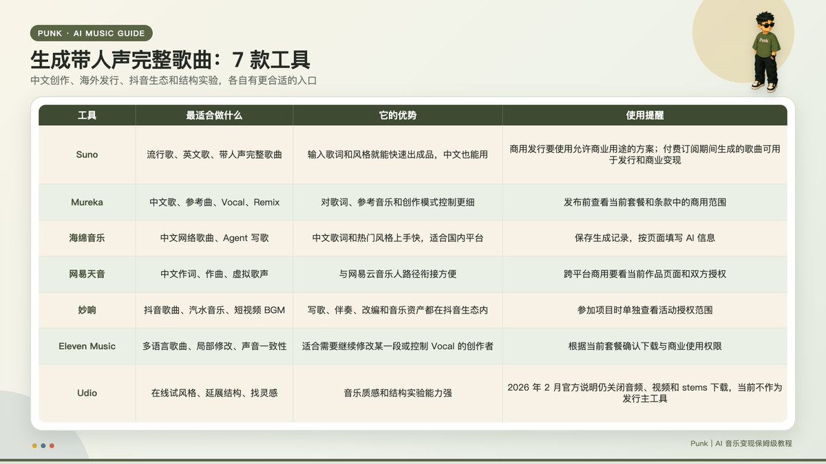Click the cell 多语言歌曲、局部修改、声音一致性
The width and height of the screenshot is (826, 464).
click(214, 346)
